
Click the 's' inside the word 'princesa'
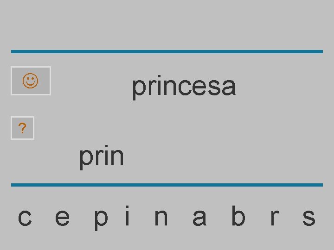tap(214, 87)
